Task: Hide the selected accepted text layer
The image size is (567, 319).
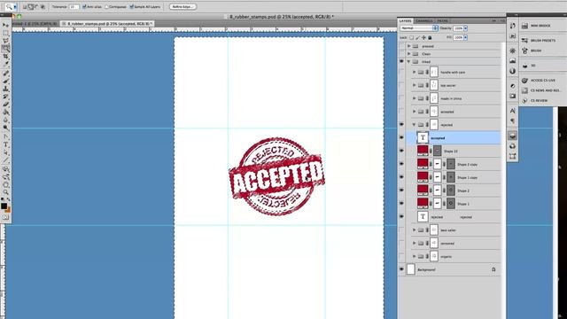Action: (x=401, y=137)
